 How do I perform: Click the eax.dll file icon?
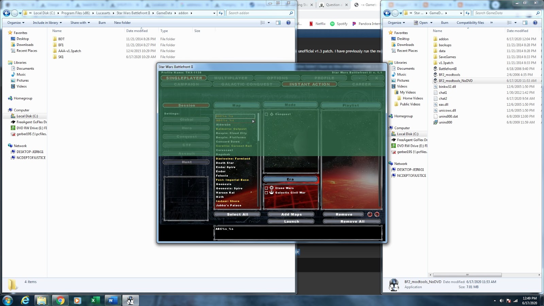(x=435, y=104)
